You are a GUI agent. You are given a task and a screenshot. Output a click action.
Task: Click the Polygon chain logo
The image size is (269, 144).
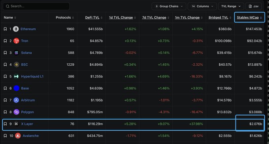(16, 112)
